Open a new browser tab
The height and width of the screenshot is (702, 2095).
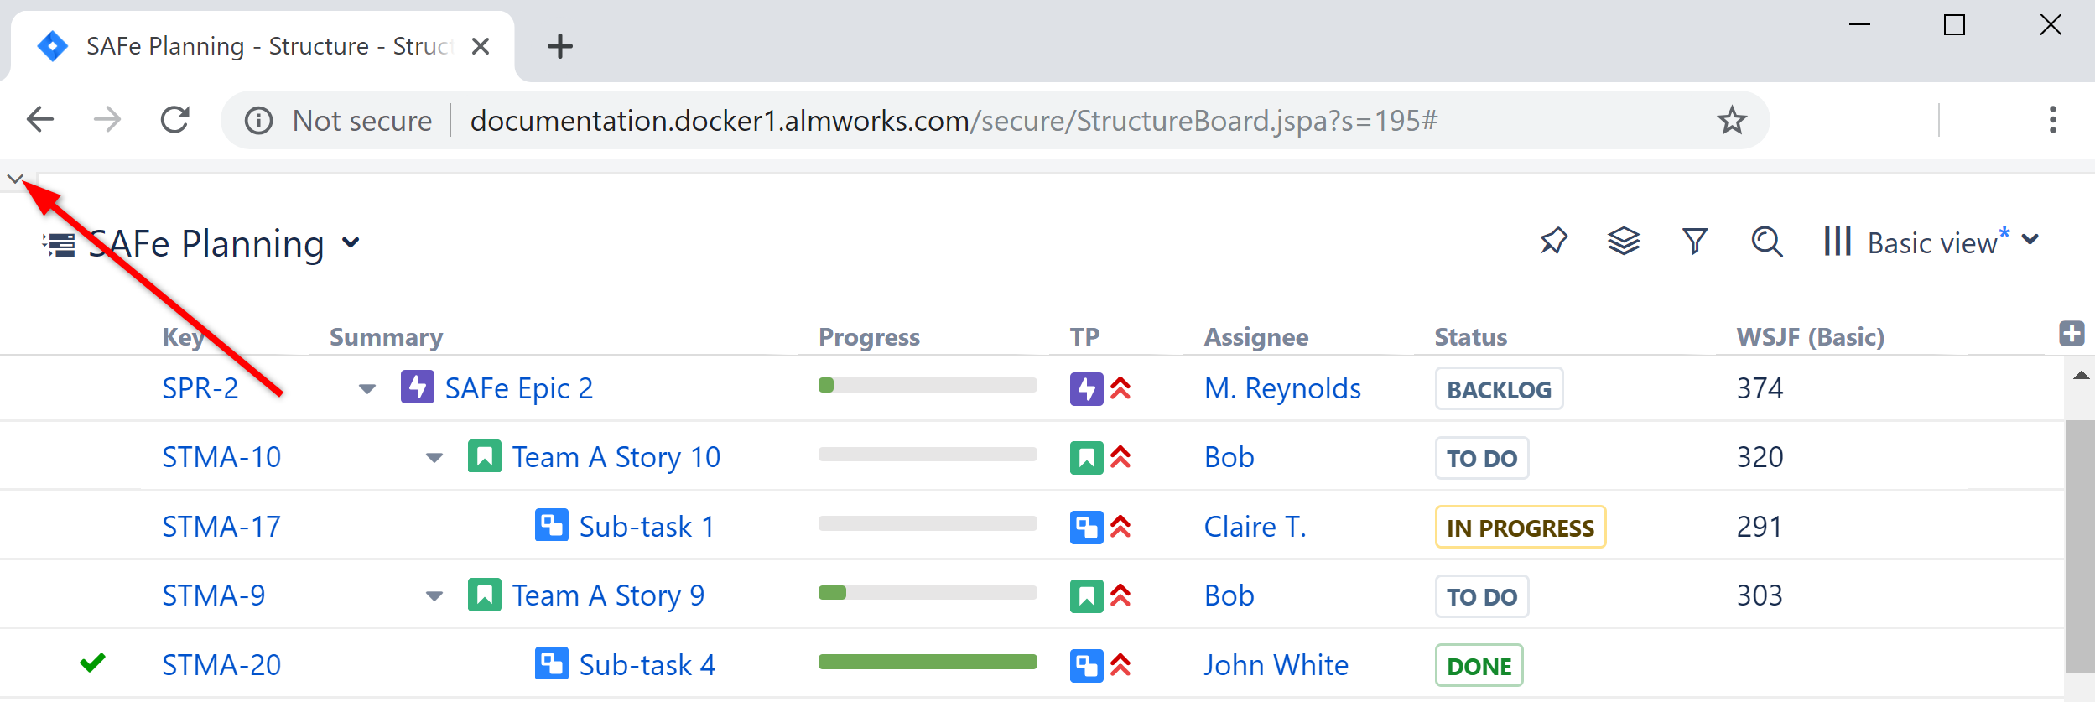559,46
